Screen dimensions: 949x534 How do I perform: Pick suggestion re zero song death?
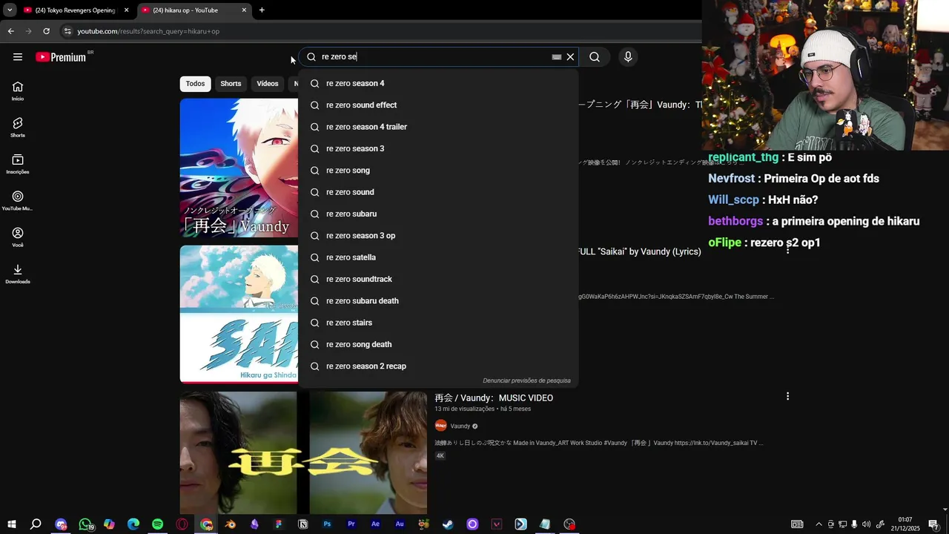[x=438, y=344]
